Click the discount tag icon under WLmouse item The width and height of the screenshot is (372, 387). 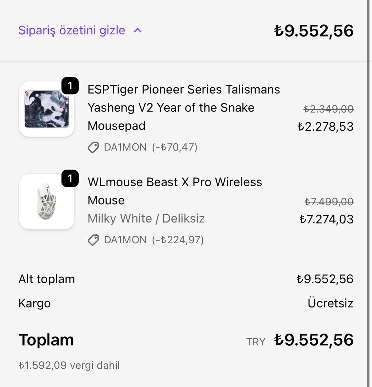pyautogui.click(x=93, y=240)
